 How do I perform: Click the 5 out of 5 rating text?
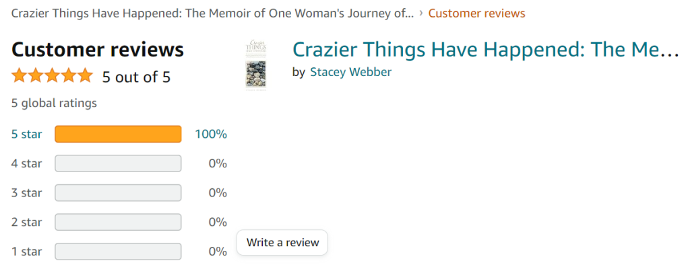(136, 77)
